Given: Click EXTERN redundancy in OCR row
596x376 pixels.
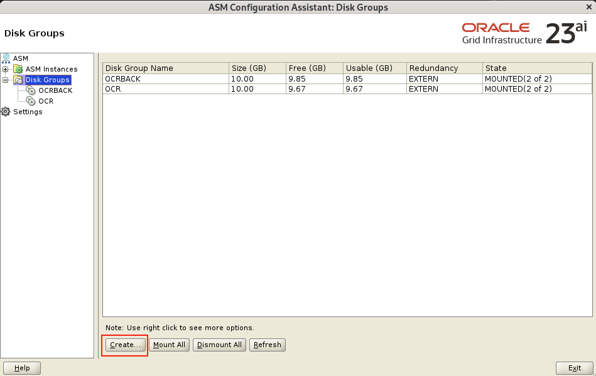Looking at the screenshot, I should 445,89.
